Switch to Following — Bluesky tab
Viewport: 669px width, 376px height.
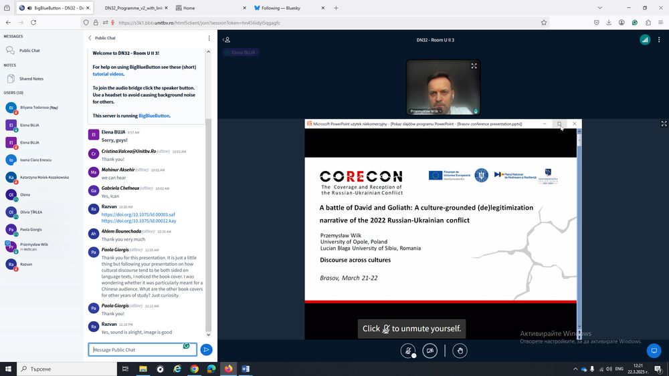coord(289,8)
